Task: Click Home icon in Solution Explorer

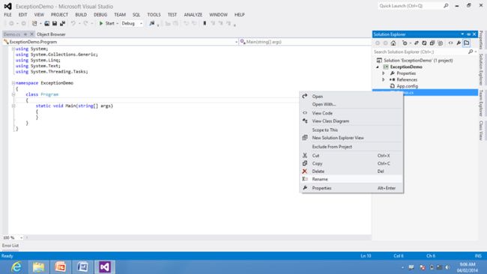Action: pyautogui.click(x=393, y=43)
